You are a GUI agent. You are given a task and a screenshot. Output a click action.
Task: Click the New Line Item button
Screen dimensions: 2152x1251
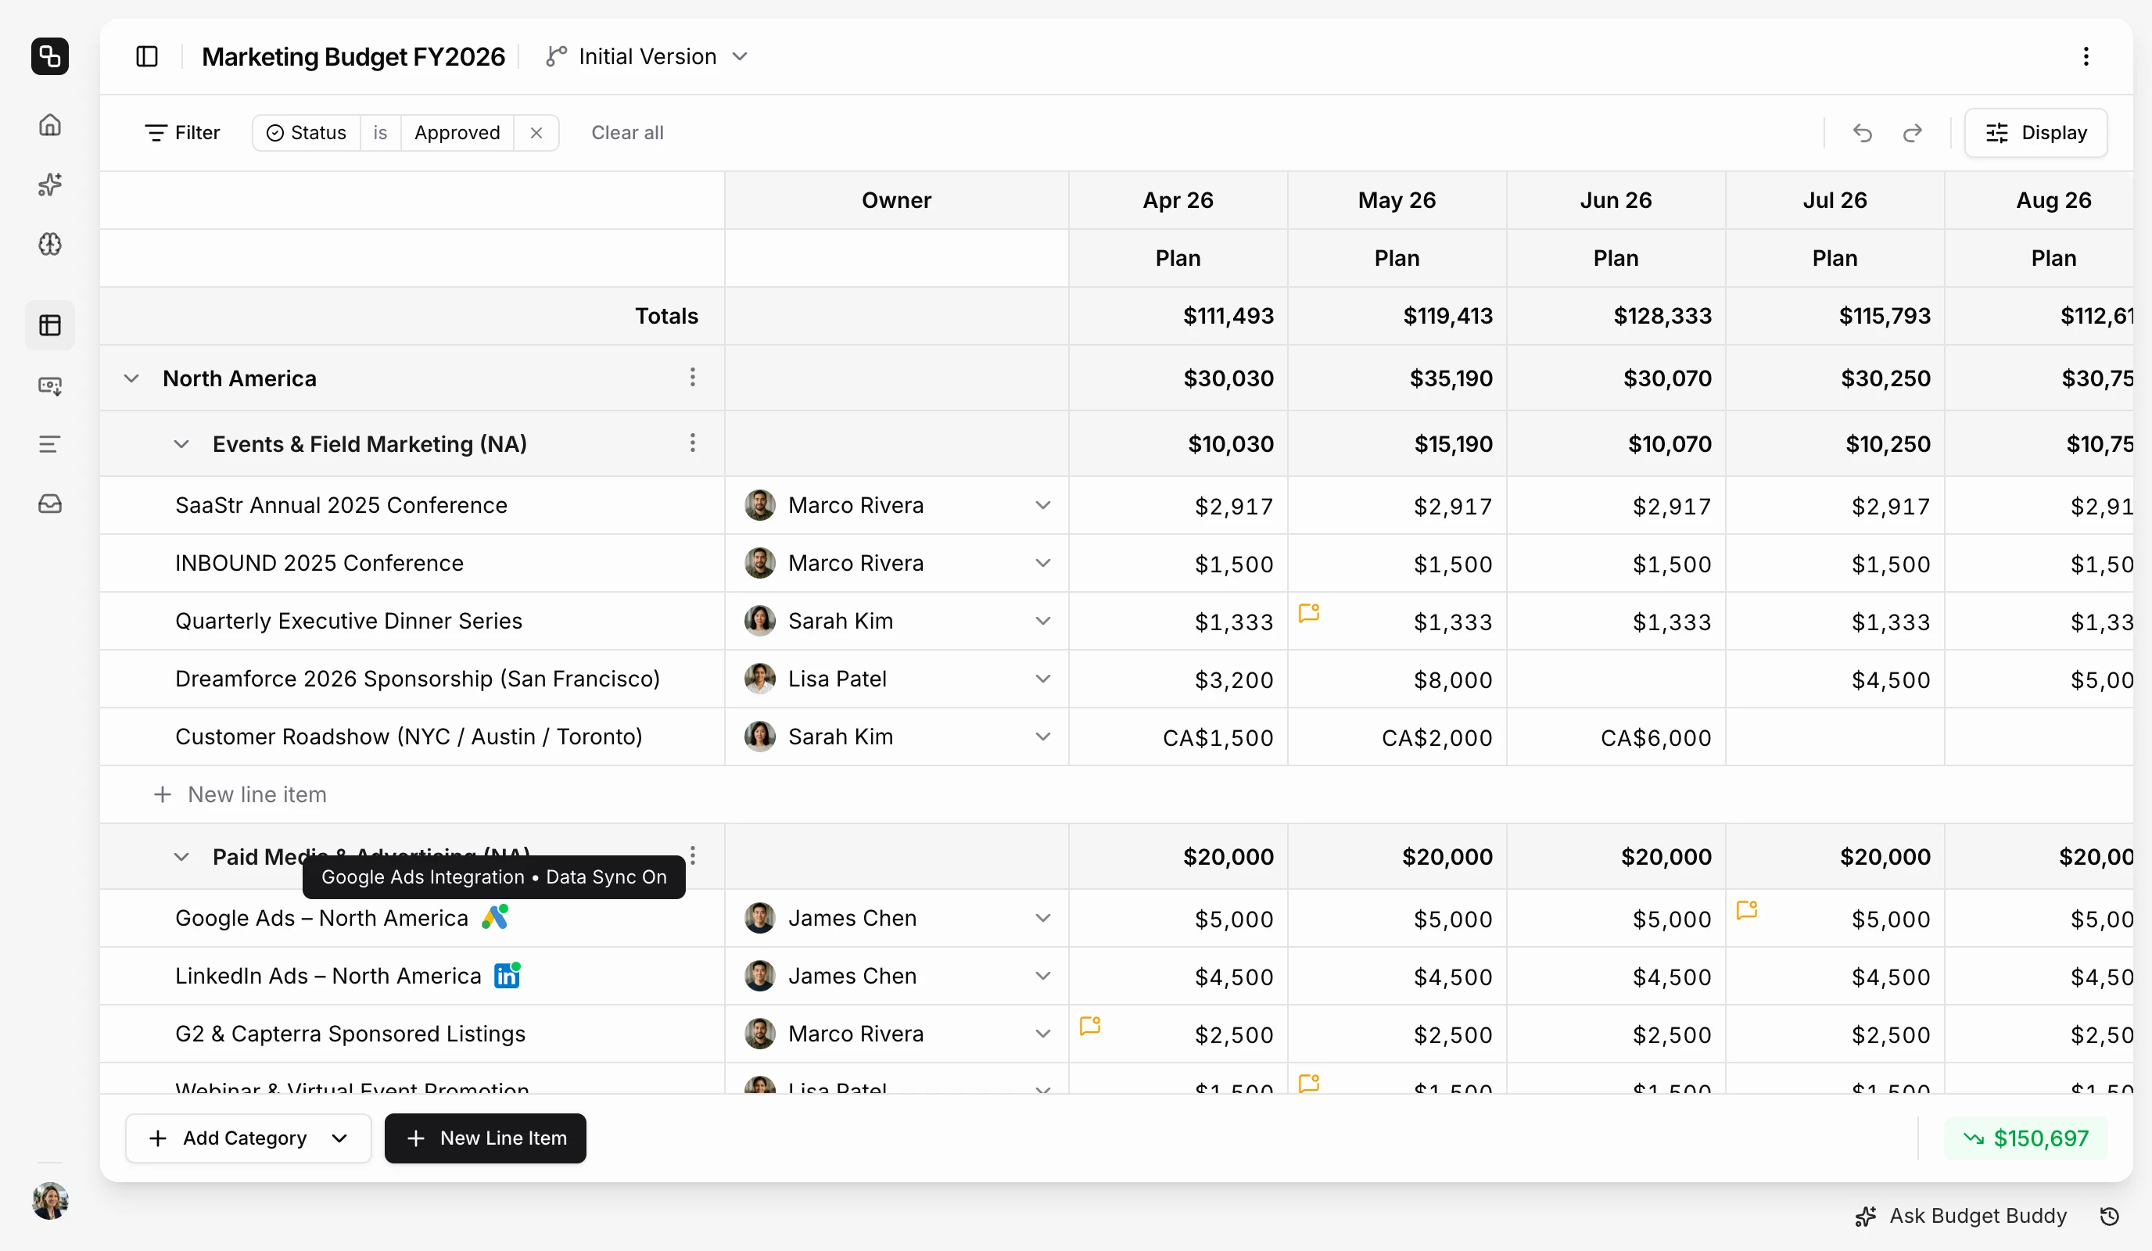[485, 1138]
